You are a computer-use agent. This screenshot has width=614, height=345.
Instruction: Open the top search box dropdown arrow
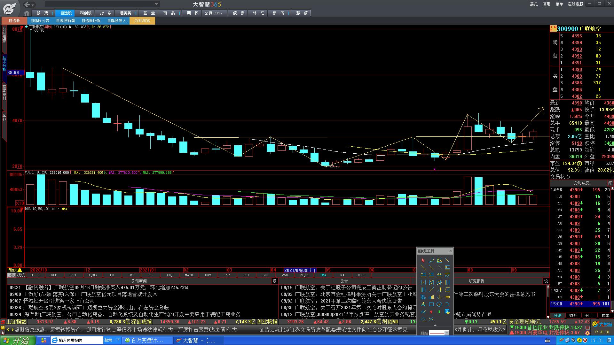click(x=156, y=4)
